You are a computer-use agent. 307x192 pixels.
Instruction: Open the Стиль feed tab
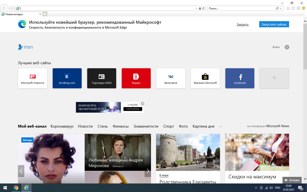click(x=103, y=126)
